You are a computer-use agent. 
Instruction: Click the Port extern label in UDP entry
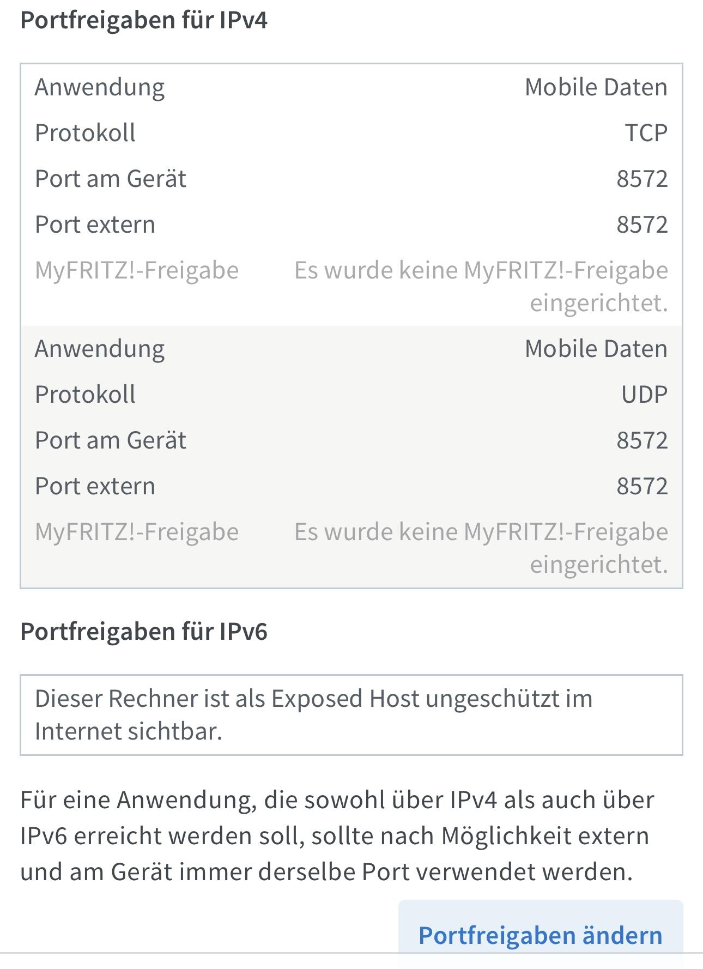(95, 486)
